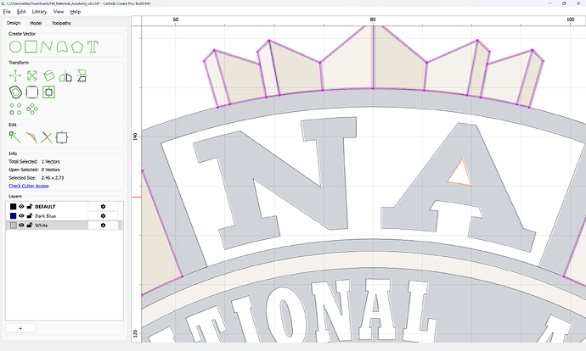Activate the Move transform tool

[x=15, y=75]
